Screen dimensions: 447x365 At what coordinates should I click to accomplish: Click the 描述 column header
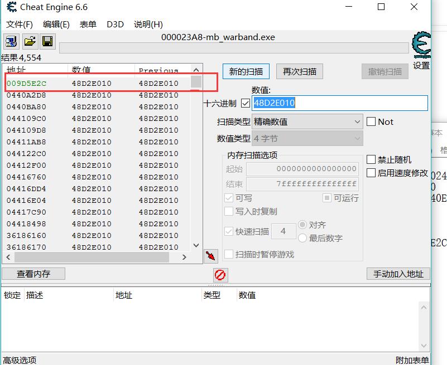coord(69,295)
